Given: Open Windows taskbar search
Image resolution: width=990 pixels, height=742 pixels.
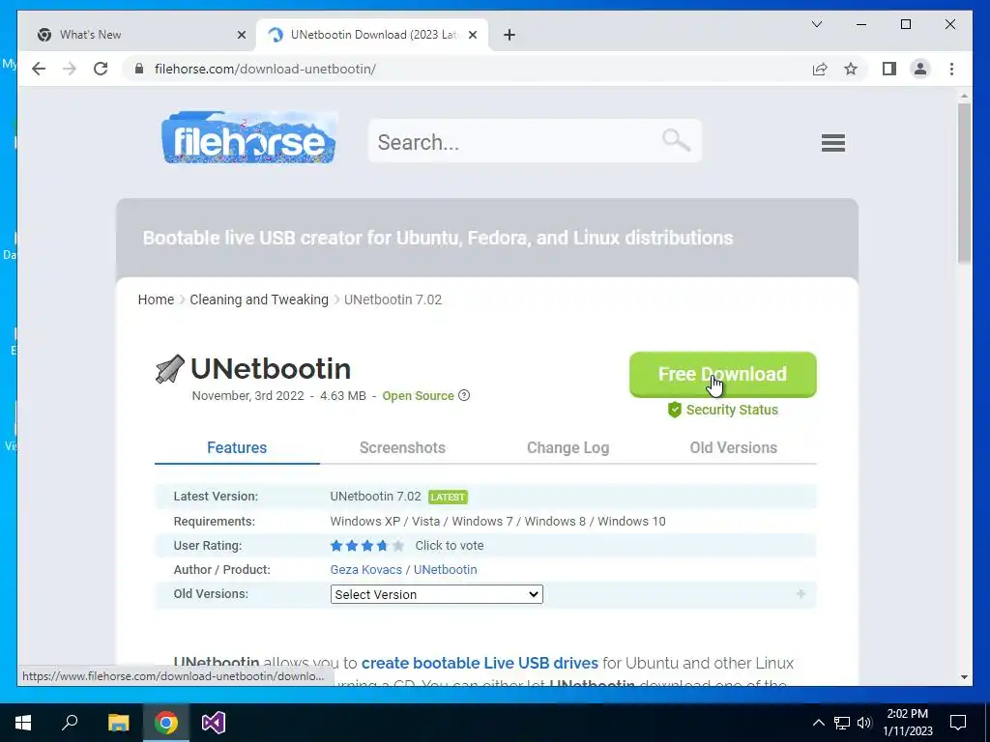Looking at the screenshot, I should [70, 723].
